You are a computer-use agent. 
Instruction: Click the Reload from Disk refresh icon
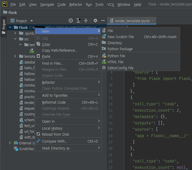[x=38, y=134]
